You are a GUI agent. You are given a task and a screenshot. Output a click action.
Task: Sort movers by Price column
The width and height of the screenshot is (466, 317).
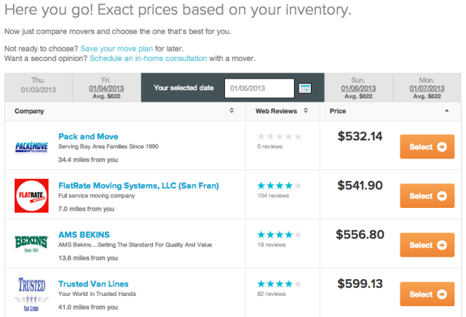[446, 111]
